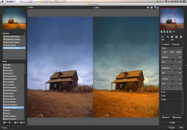The width and height of the screenshot is (187, 130).
Task: Click Shadow Detail Collection folder icon
Action: 4,42
